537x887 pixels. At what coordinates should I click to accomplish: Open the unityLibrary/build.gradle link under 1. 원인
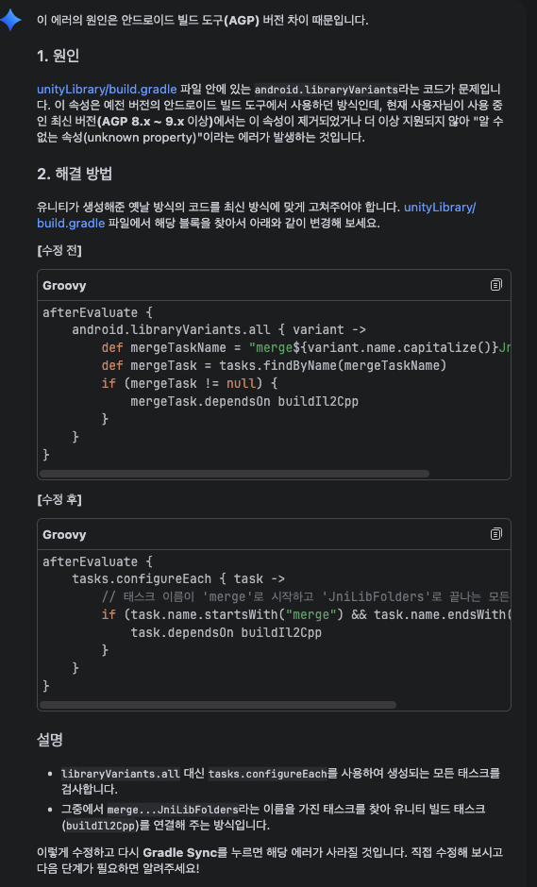pyautogui.click(x=107, y=89)
